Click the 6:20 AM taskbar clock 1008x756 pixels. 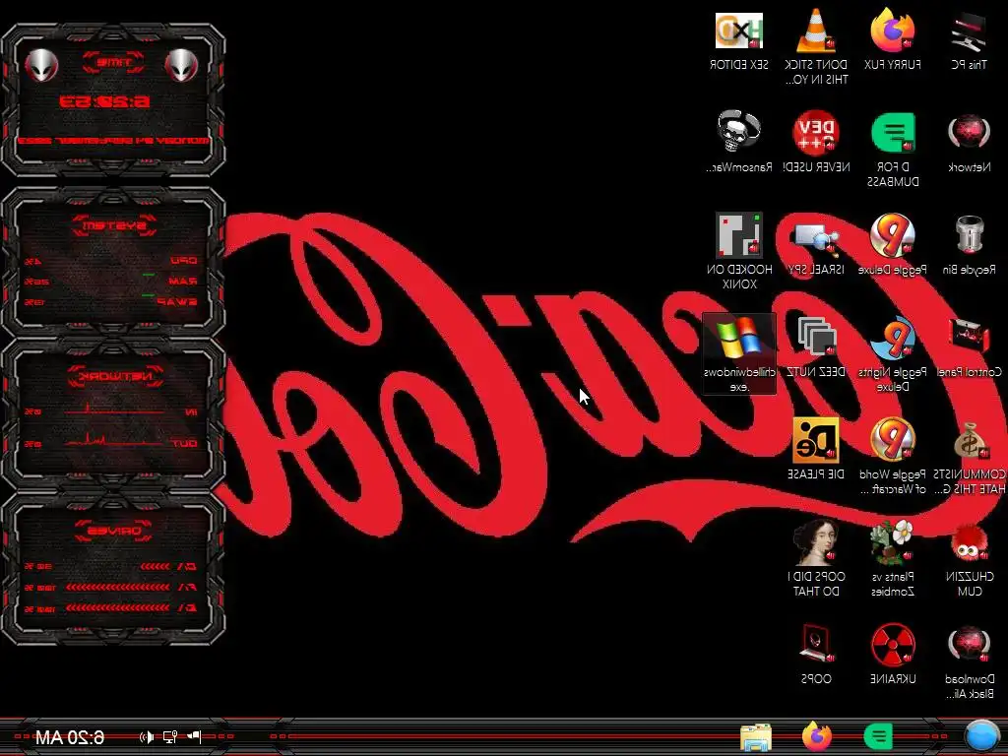70,737
